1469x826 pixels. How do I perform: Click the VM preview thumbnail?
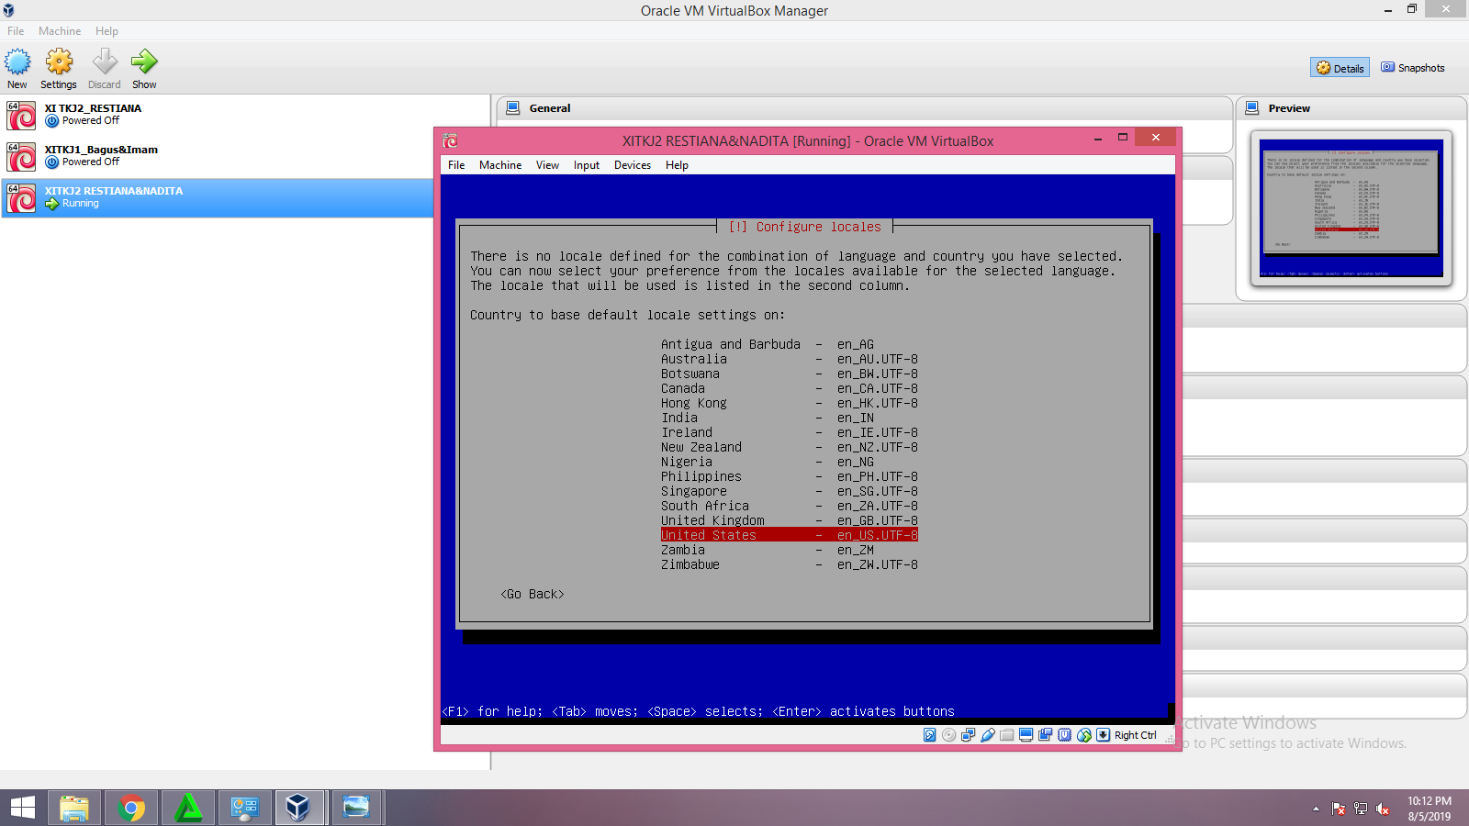pyautogui.click(x=1351, y=207)
